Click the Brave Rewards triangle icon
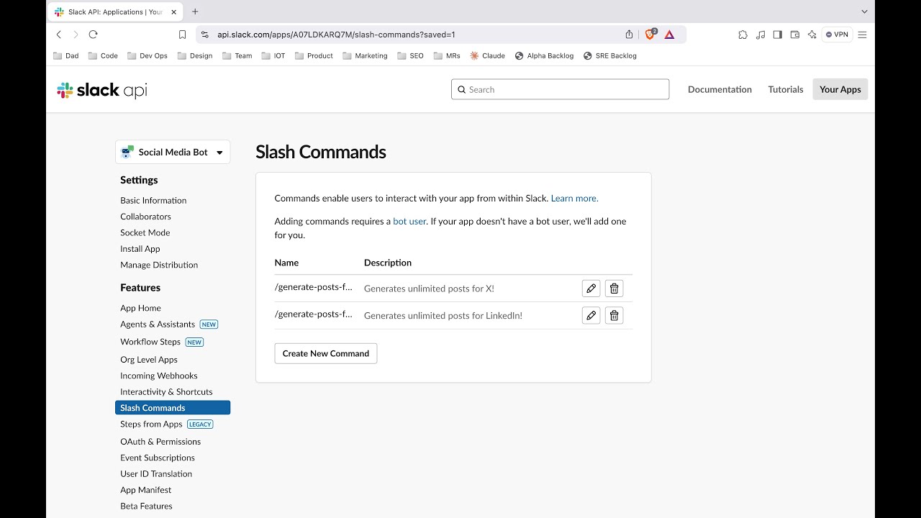 [669, 35]
